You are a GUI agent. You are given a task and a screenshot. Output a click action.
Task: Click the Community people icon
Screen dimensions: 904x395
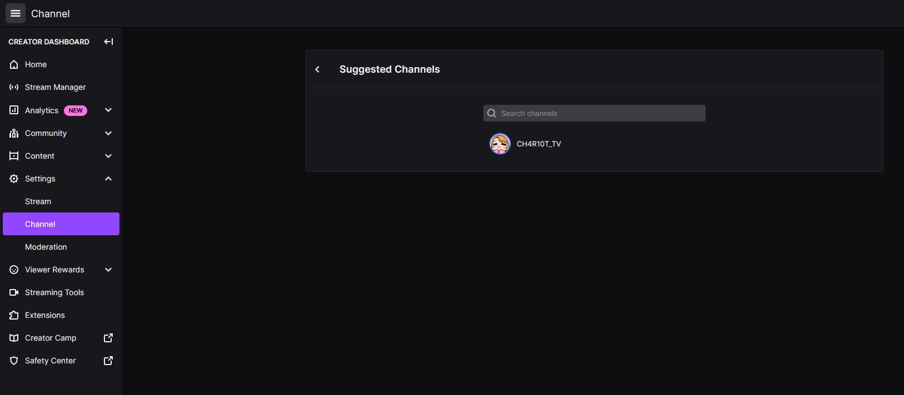pyautogui.click(x=14, y=133)
